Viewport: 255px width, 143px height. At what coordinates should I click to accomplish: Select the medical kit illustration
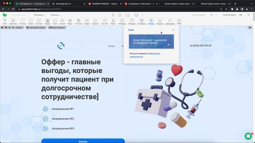coord(169,96)
